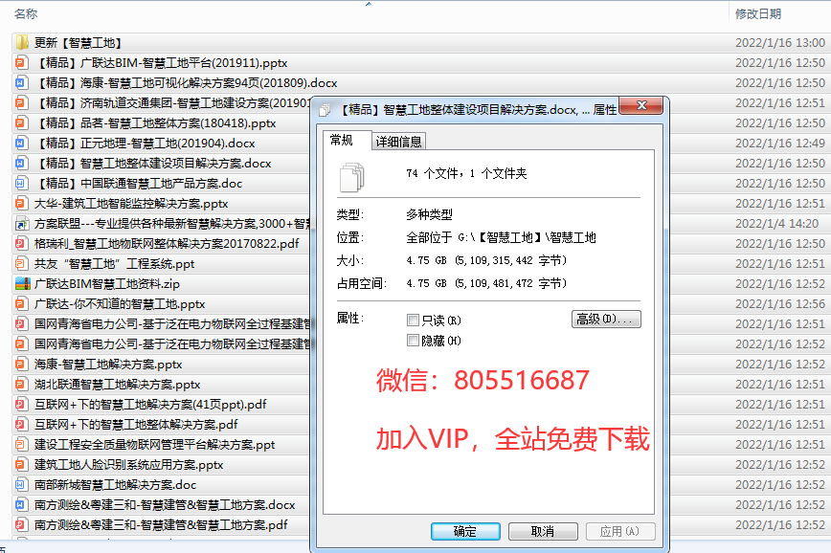Viewport: 831px width, 553px height.
Task: Click the date 2022/1/16 13:00
Action: click(780, 42)
